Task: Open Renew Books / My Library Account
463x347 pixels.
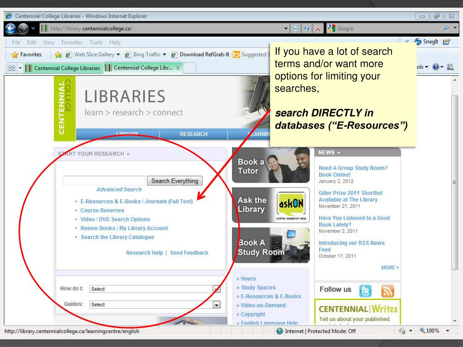Action: [x=124, y=228]
